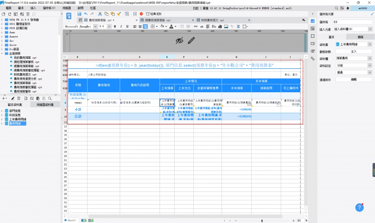Click the Cut scissors icon
Screen dimensions: 375x223
point(100,14)
